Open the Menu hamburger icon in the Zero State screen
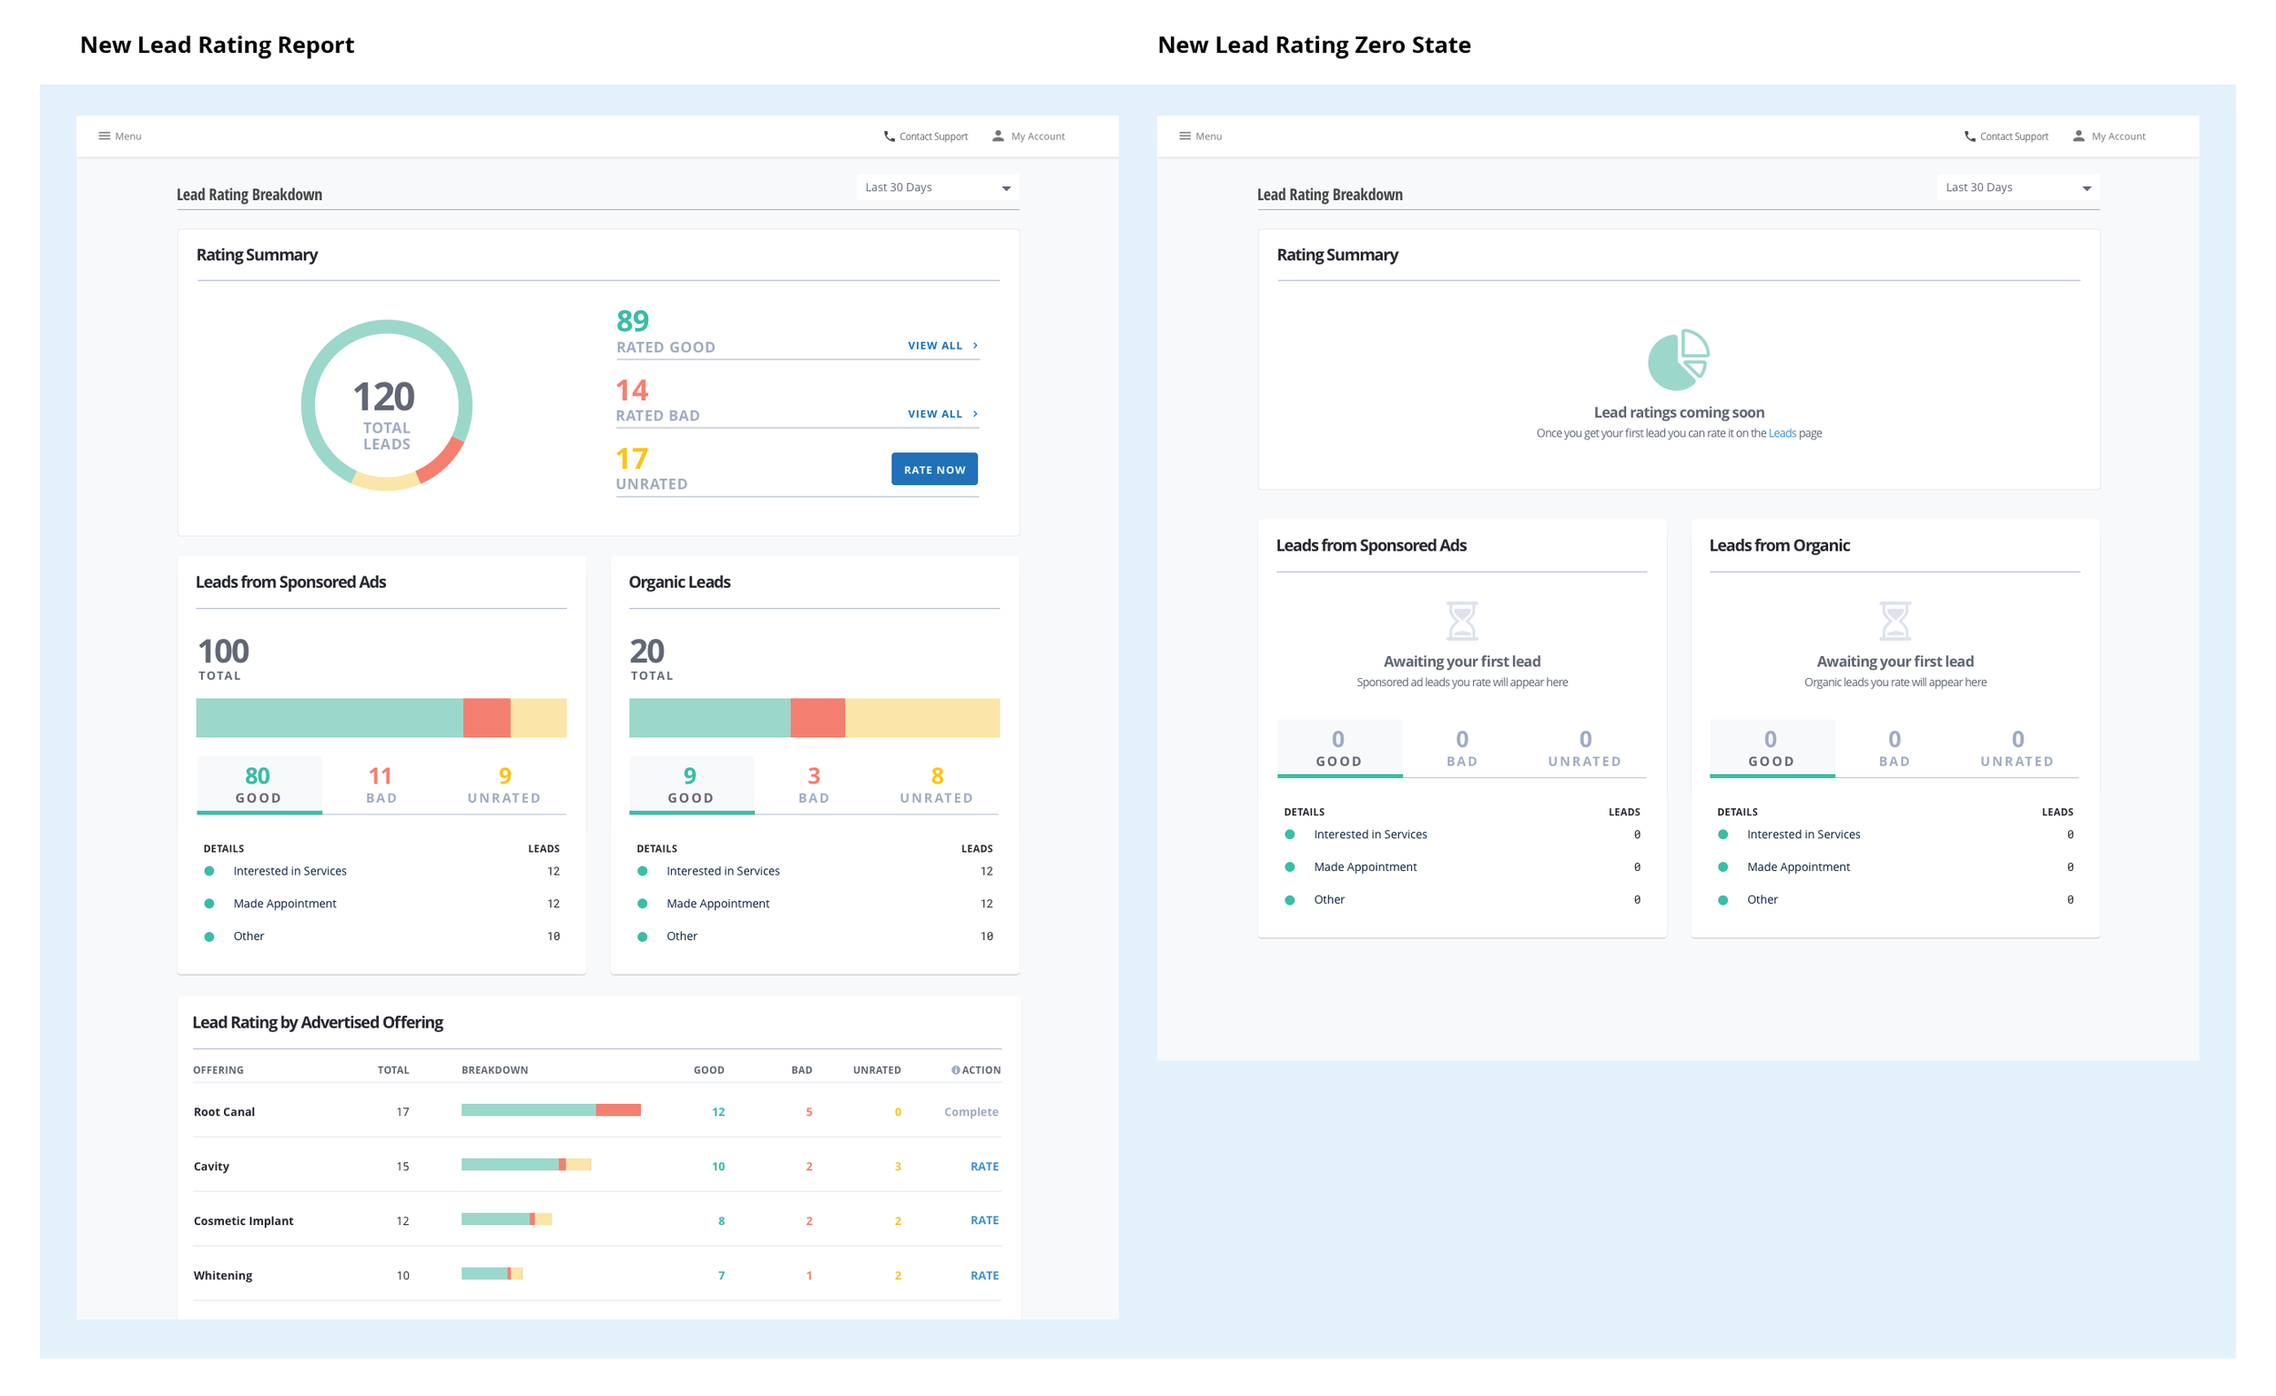The height and width of the screenshot is (1396, 2276). tap(1185, 136)
